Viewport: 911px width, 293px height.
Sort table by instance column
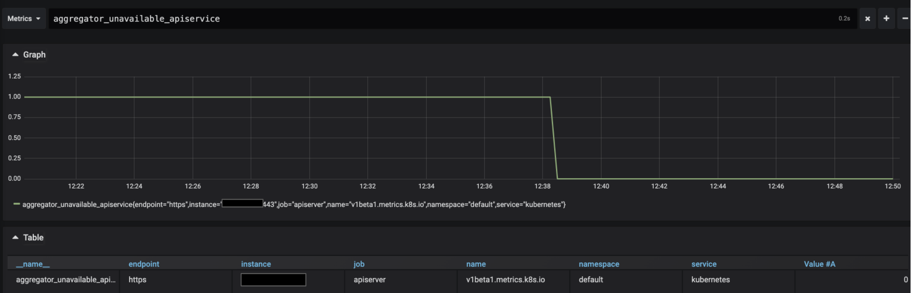256,264
